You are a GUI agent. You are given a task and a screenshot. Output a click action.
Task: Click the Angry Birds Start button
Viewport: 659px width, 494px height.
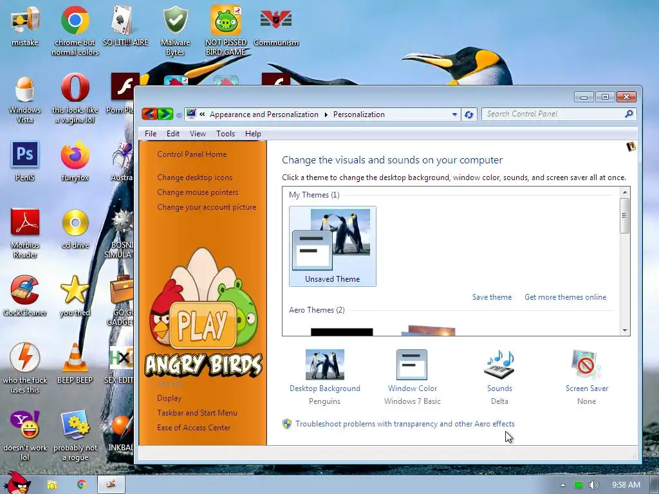coord(16,484)
